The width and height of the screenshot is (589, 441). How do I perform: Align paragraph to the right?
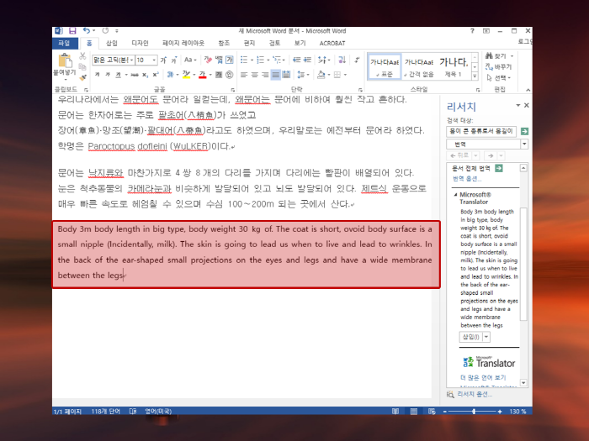[x=265, y=75]
